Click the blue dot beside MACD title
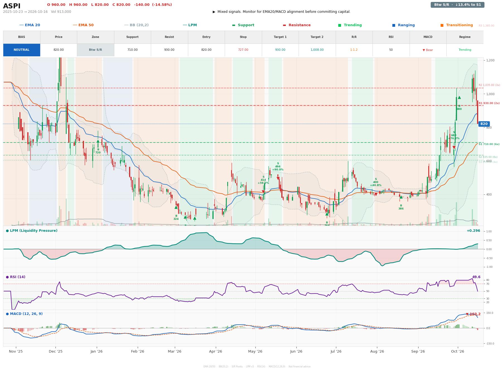 (7, 314)
